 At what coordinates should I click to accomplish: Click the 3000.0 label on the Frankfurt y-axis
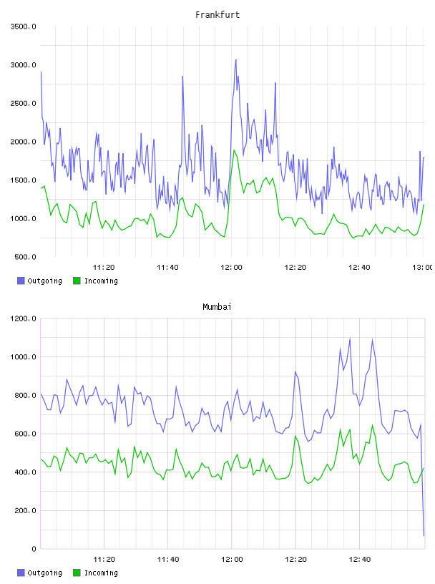[x=23, y=65]
